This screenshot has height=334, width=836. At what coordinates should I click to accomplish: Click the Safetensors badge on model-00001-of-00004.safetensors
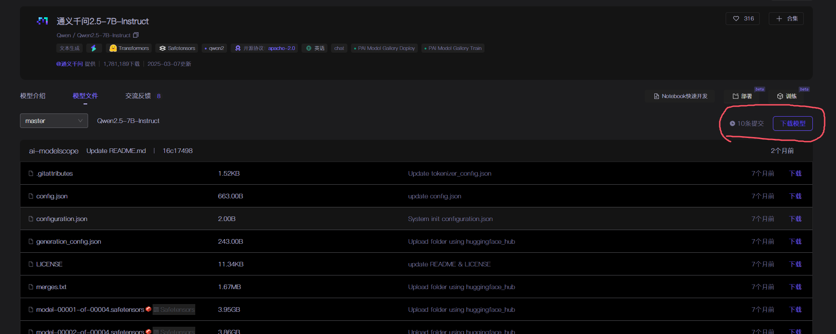click(x=174, y=309)
